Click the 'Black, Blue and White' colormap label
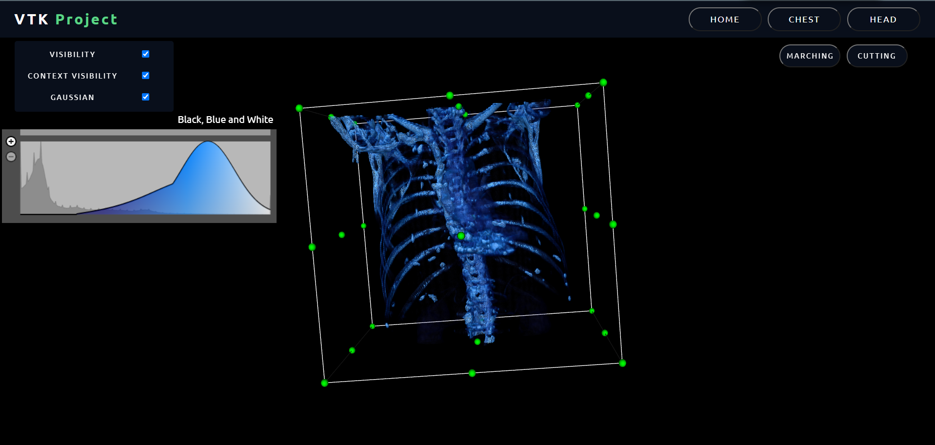The width and height of the screenshot is (935, 445). 225,119
